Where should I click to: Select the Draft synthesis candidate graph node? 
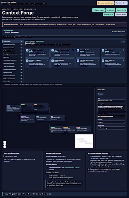58,118
